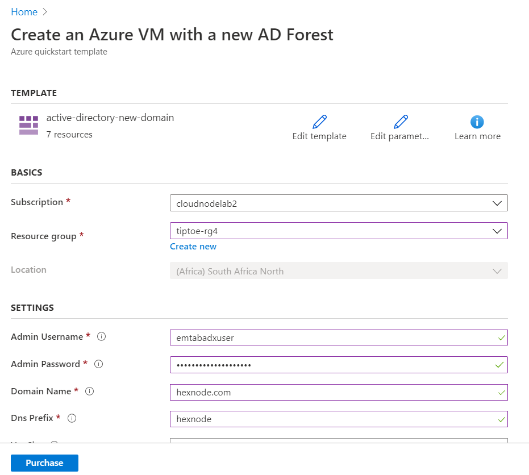
Task: Click the BASICS section heading
Action: [27, 172]
